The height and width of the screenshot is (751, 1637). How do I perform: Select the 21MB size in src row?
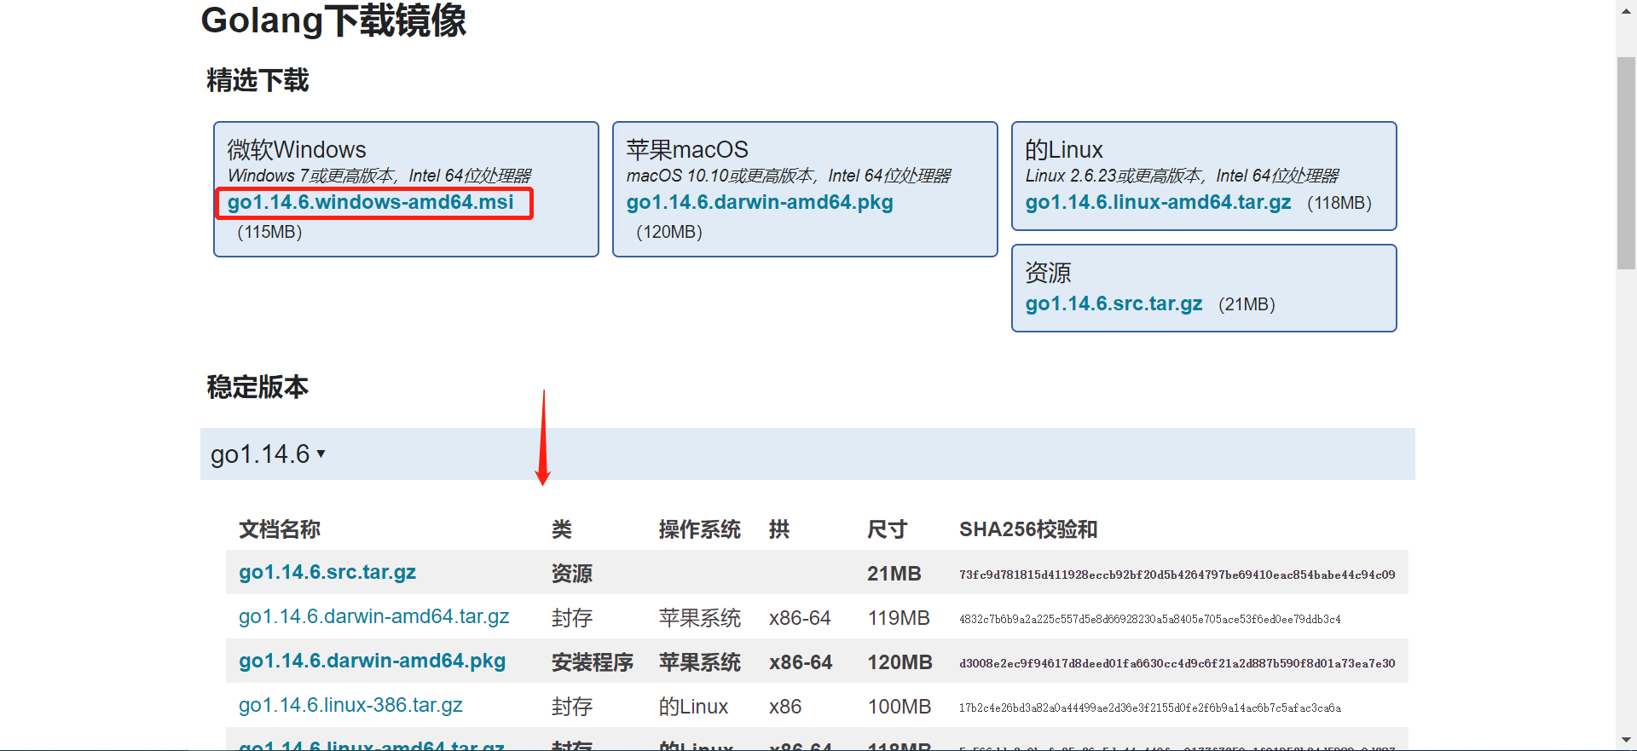tap(894, 574)
